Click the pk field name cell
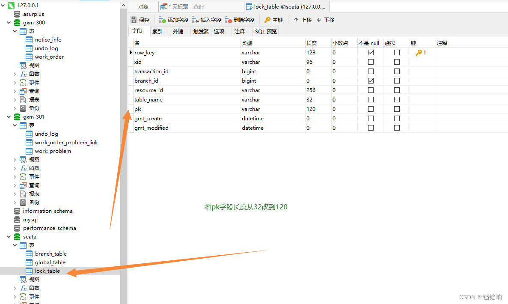The height and width of the screenshot is (304, 508). point(187,109)
